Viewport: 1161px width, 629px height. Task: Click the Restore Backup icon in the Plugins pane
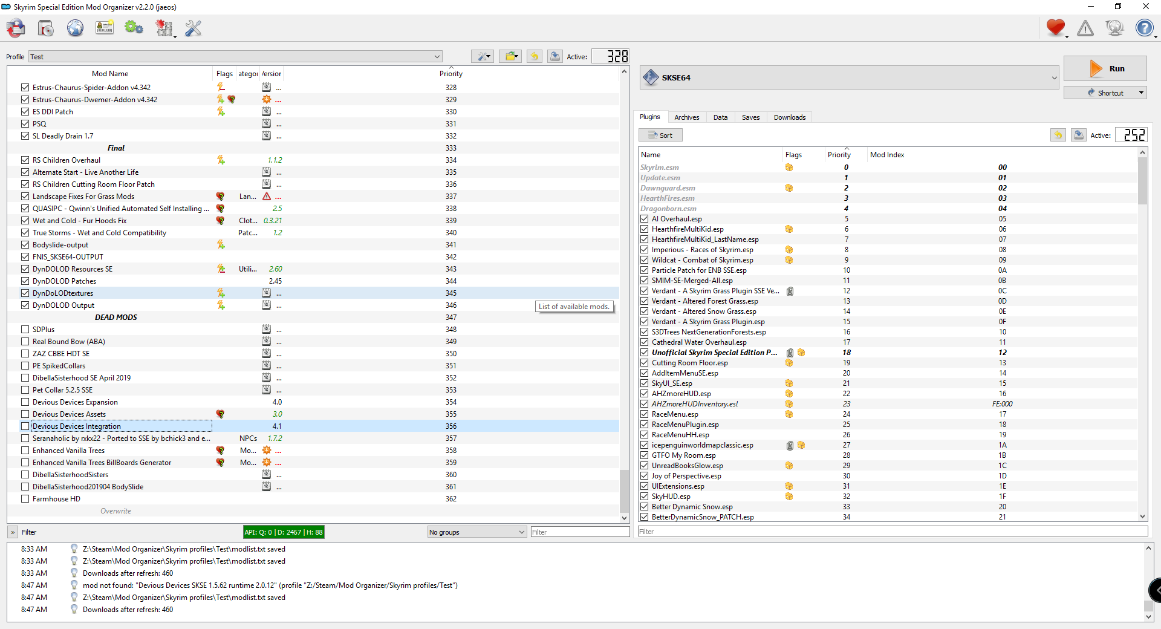coord(1058,135)
